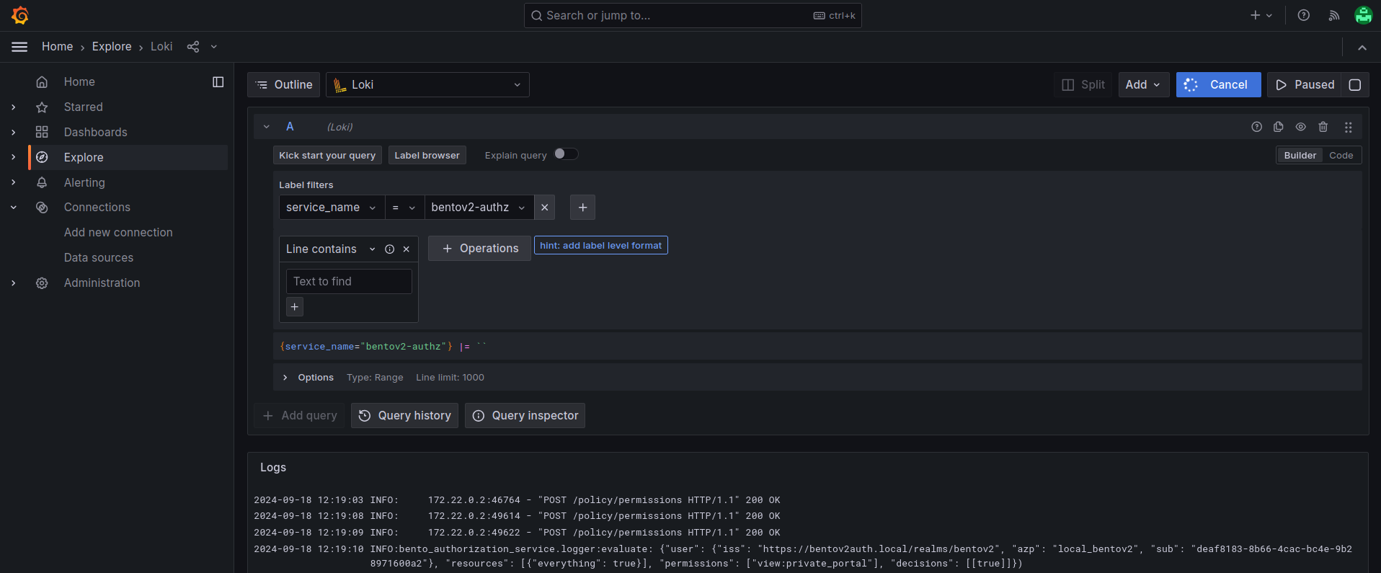Click the Split button
The height and width of the screenshot is (573, 1381).
coord(1083,85)
